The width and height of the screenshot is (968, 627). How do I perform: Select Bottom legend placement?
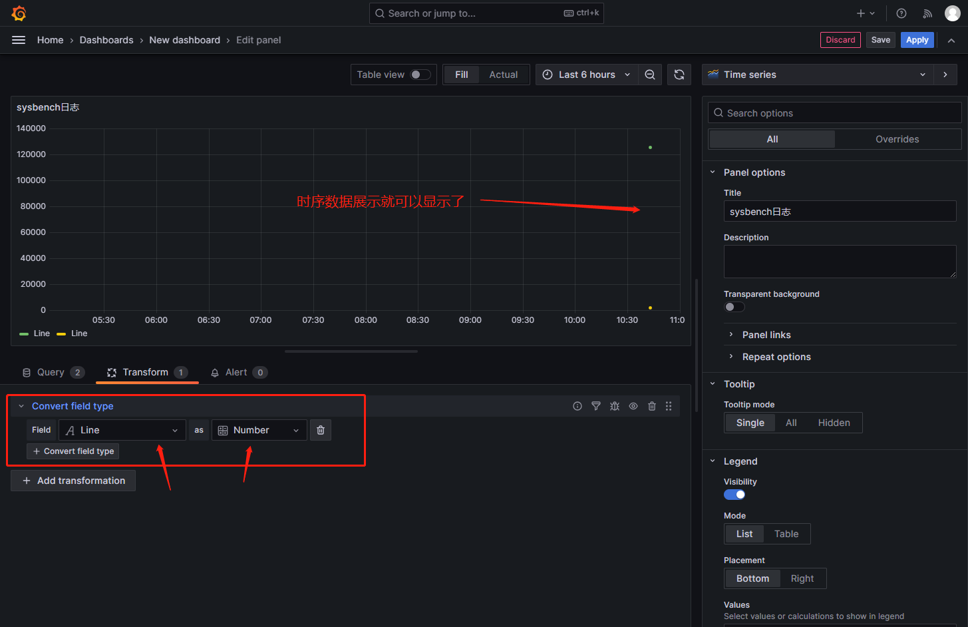pyautogui.click(x=752, y=578)
